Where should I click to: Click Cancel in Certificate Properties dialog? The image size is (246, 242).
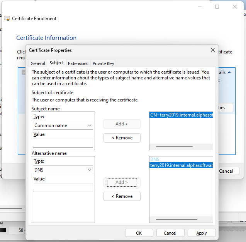pyautogui.click(x=170, y=233)
